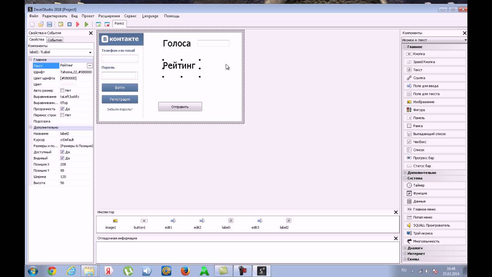Collapse the Дополнительно properties group
This screenshot has height=277, width=492.
click(x=31, y=127)
